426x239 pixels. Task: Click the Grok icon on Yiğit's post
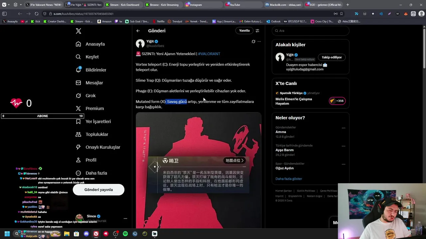pyautogui.click(x=253, y=41)
